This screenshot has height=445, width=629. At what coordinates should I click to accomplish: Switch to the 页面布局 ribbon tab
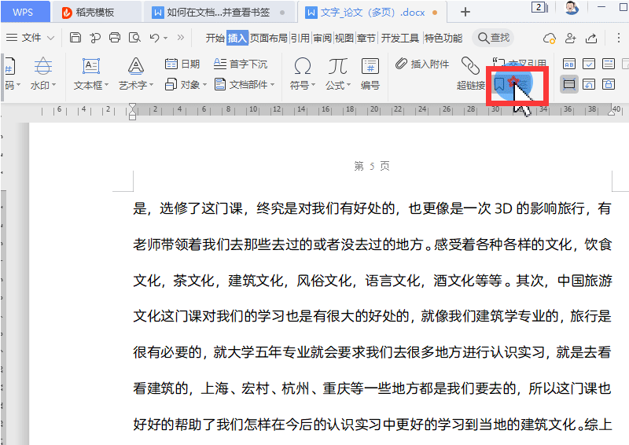pyautogui.click(x=269, y=38)
